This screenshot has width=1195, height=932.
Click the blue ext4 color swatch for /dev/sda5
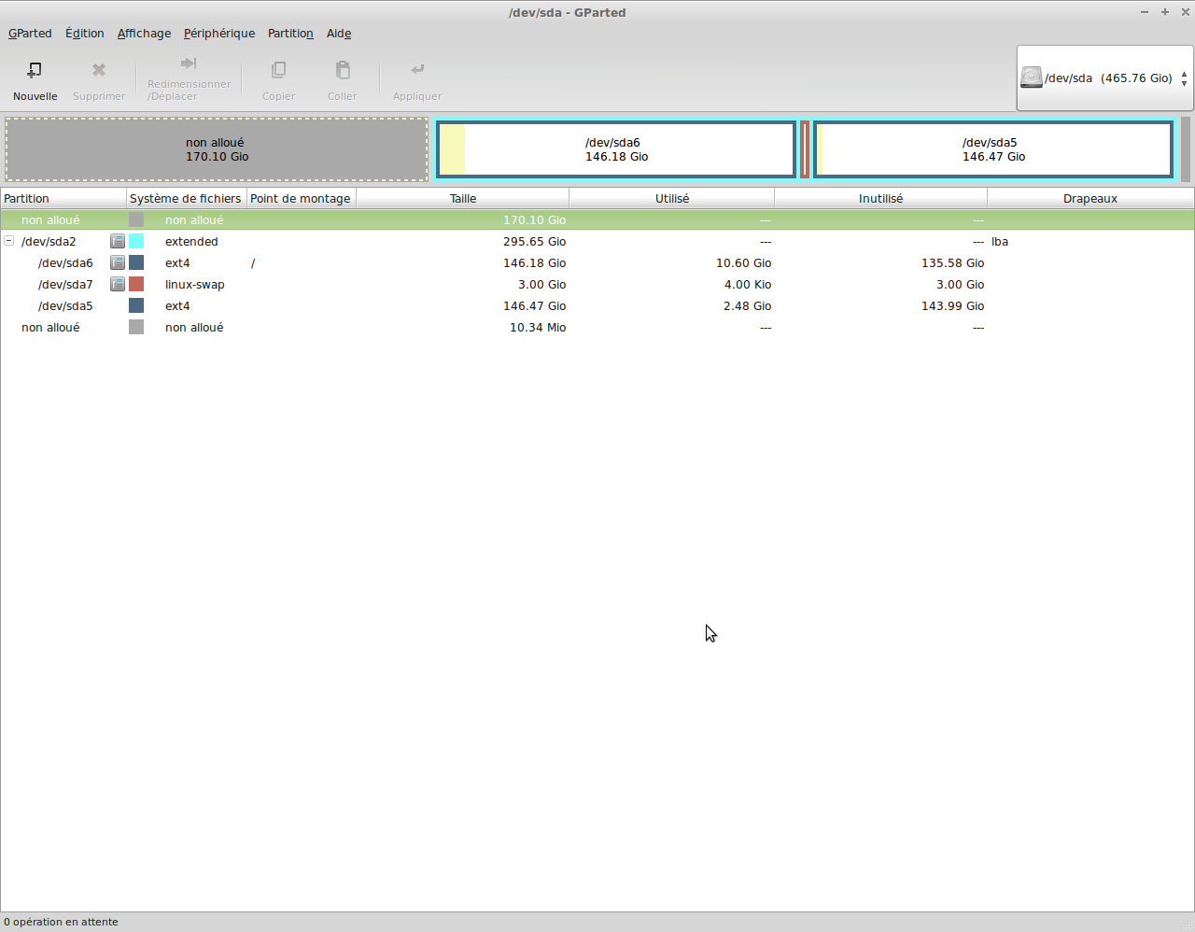(x=136, y=305)
